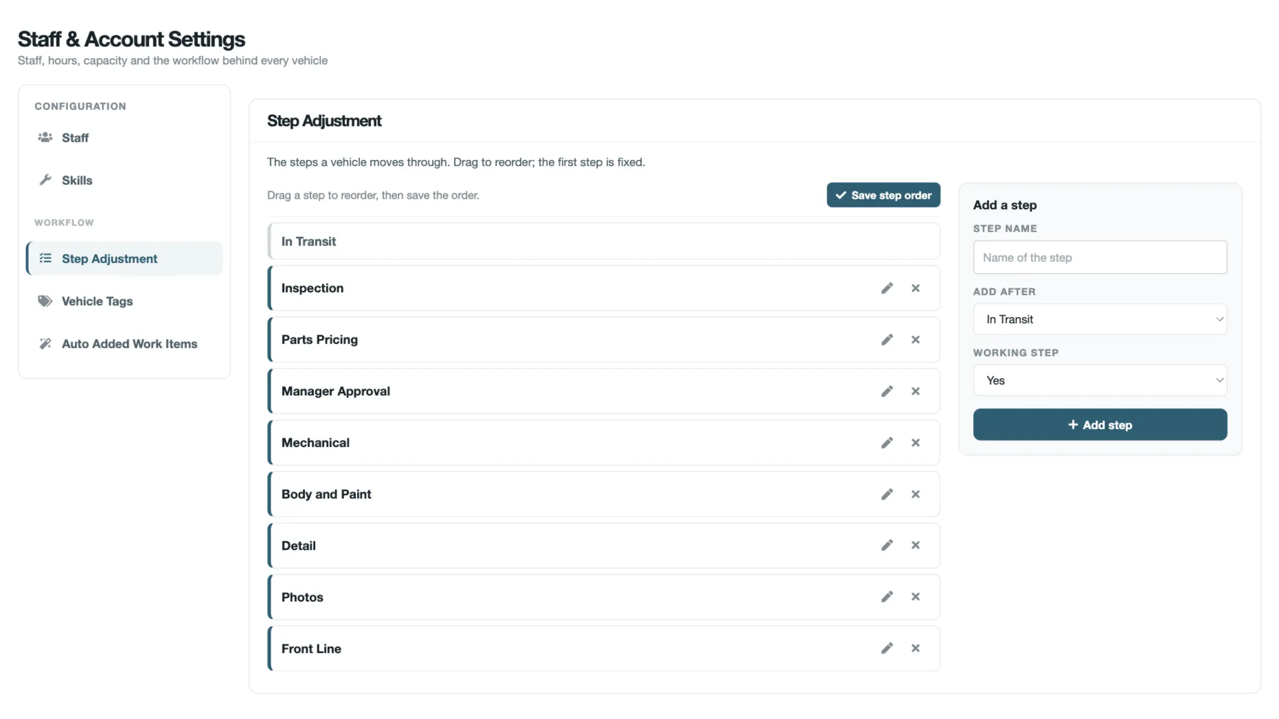This screenshot has height=719, width=1279.
Task: Select the Parts Pricing step label
Action: point(320,340)
